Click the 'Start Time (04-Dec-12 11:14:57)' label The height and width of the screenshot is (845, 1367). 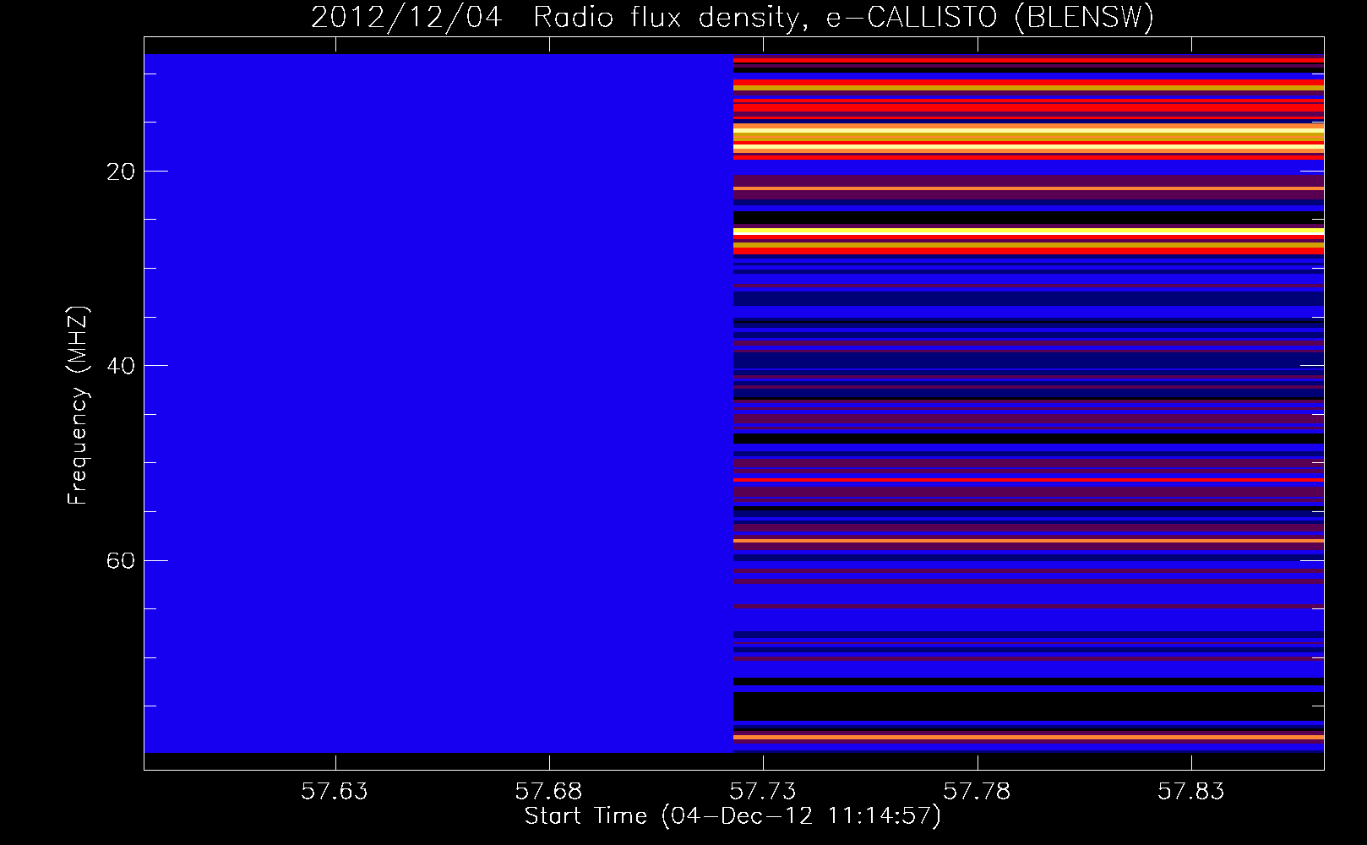(x=733, y=816)
